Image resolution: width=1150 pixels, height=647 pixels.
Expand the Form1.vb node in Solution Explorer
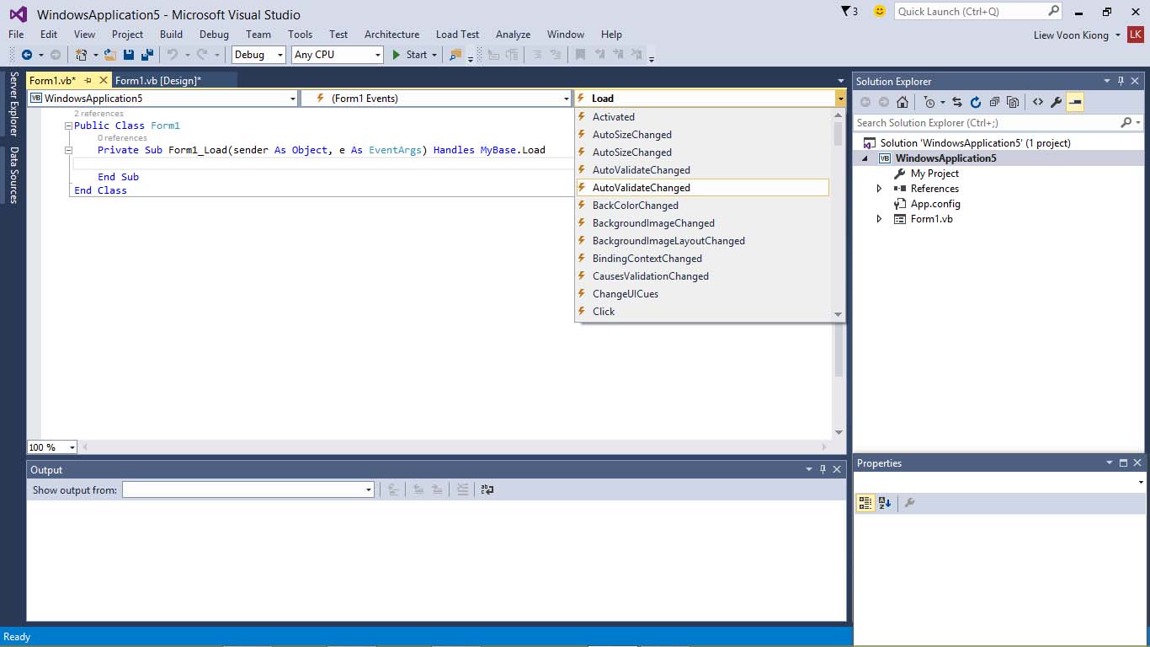(x=880, y=219)
